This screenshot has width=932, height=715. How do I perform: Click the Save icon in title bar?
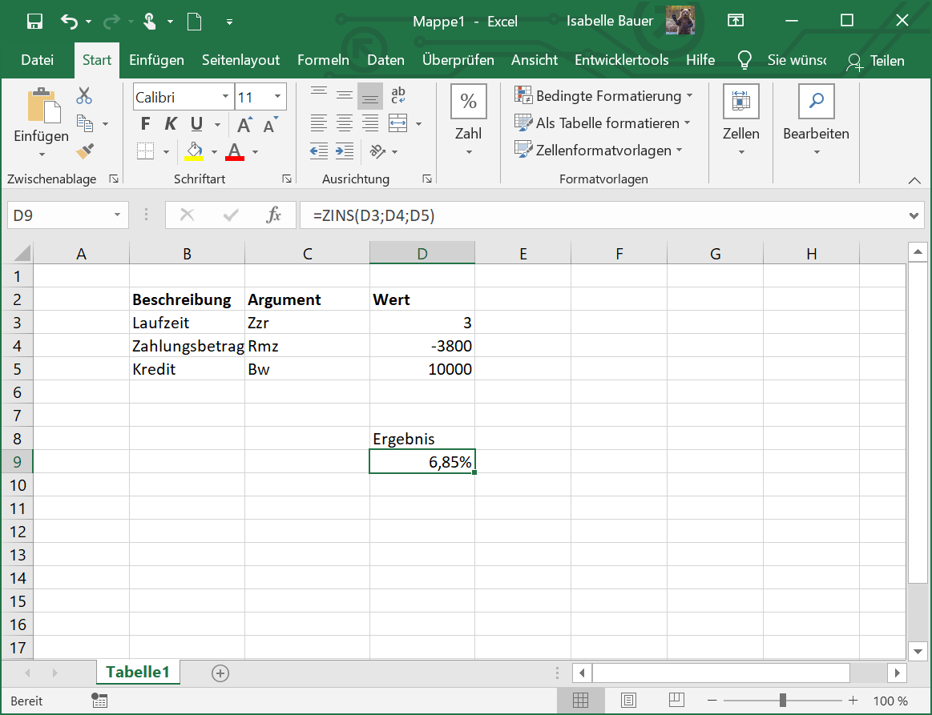tap(34, 22)
